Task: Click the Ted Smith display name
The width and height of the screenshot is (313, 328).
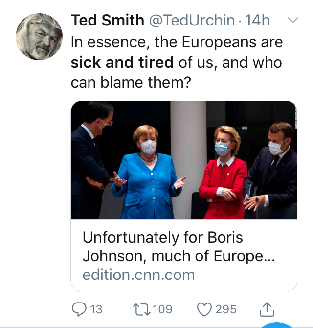Action: coord(108,20)
